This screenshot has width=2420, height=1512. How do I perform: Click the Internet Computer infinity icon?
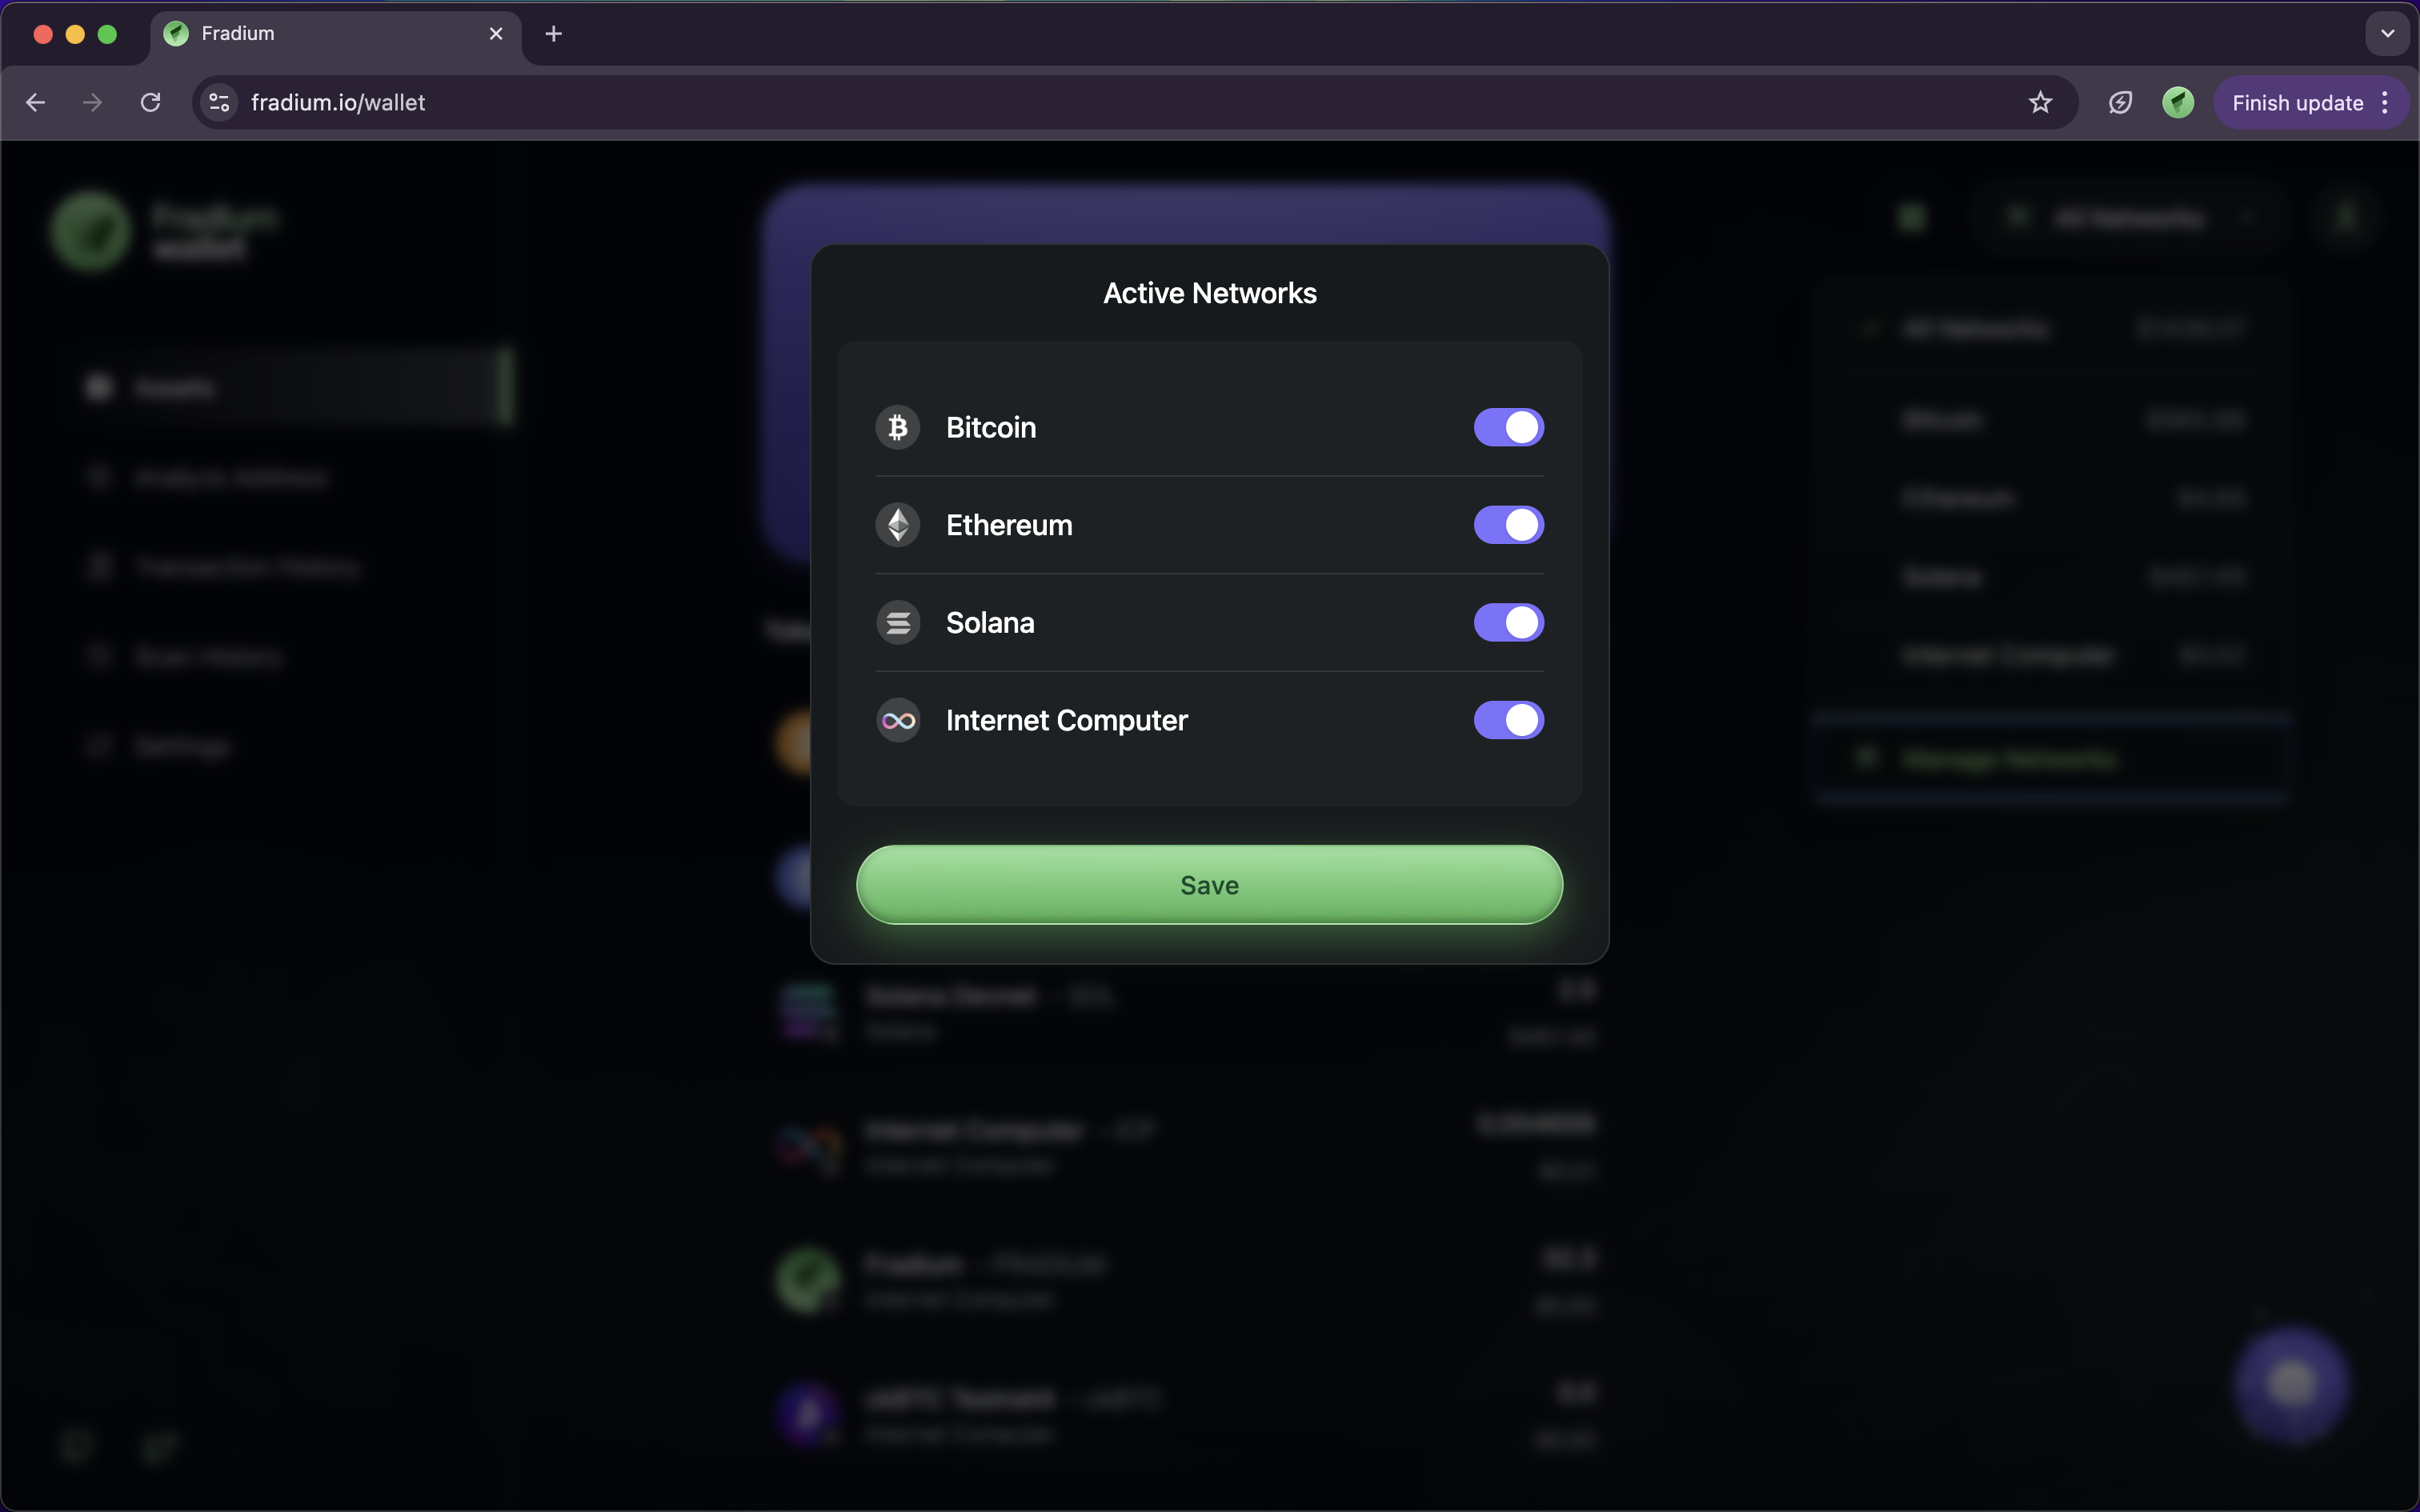click(x=897, y=720)
